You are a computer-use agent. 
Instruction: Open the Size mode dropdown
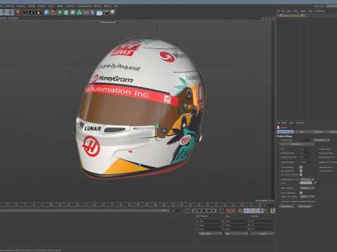[236, 233]
